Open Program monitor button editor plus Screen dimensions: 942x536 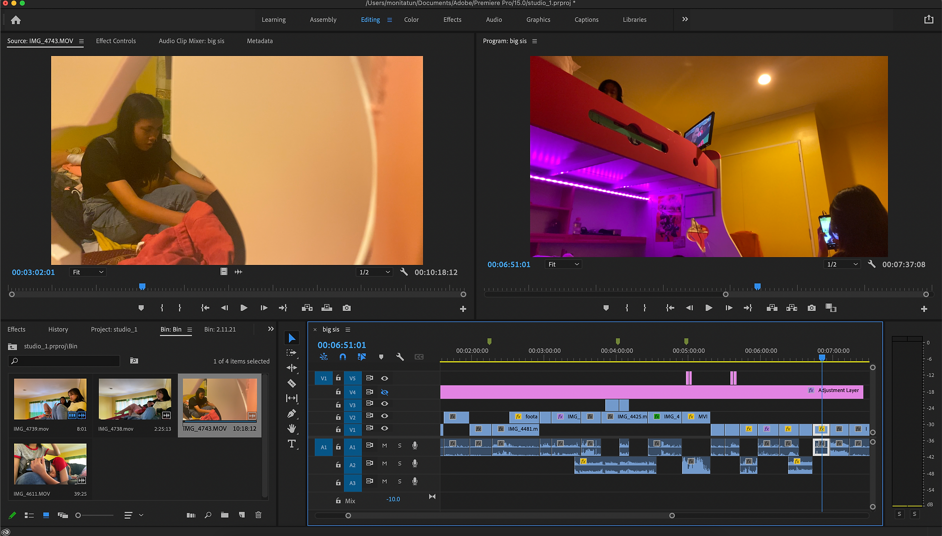pos(924,309)
